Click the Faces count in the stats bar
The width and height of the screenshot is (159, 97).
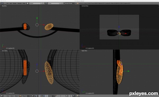coord(94,3)
